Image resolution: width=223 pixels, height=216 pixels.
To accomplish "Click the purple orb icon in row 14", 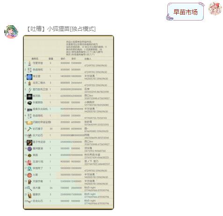I will (x=29, y=149).
